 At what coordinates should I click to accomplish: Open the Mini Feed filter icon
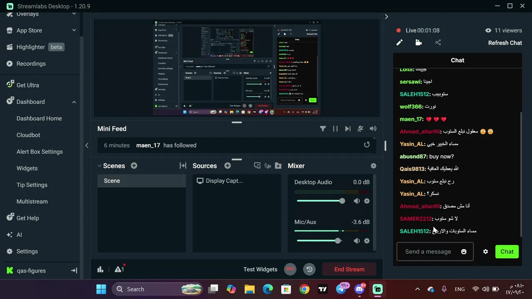click(323, 129)
